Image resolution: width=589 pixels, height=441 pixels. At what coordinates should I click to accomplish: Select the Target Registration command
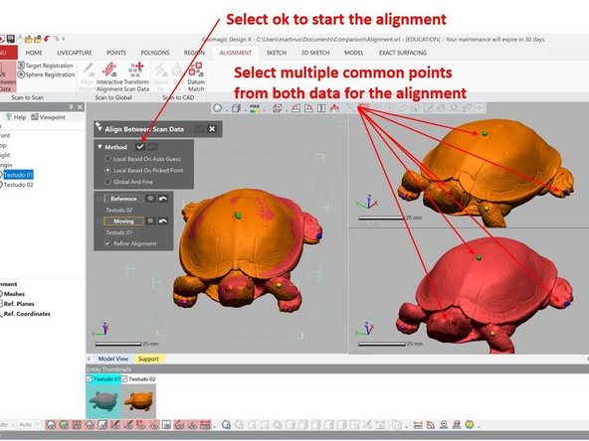pyautogui.click(x=46, y=66)
